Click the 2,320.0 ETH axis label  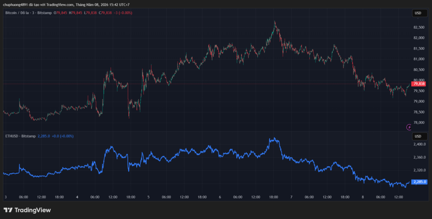pos(420,170)
